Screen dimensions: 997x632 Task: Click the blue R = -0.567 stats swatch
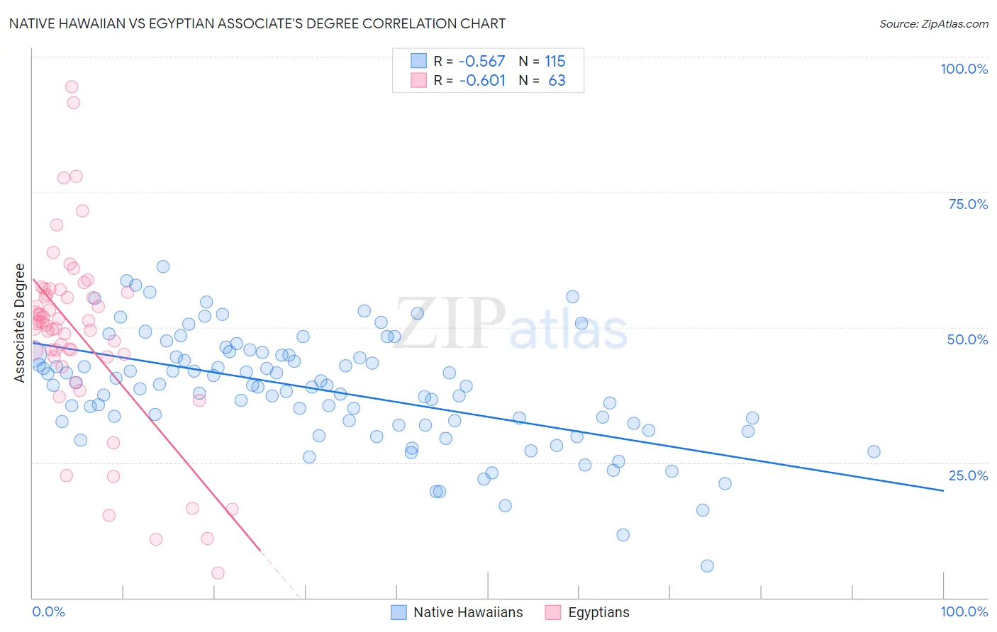pos(419,61)
